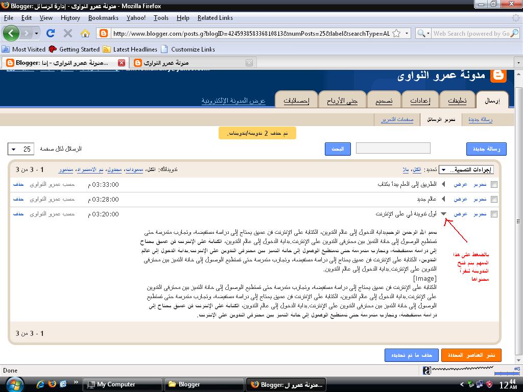
Task: Expand the post عالم جديد triangle
Action: [x=443, y=199]
